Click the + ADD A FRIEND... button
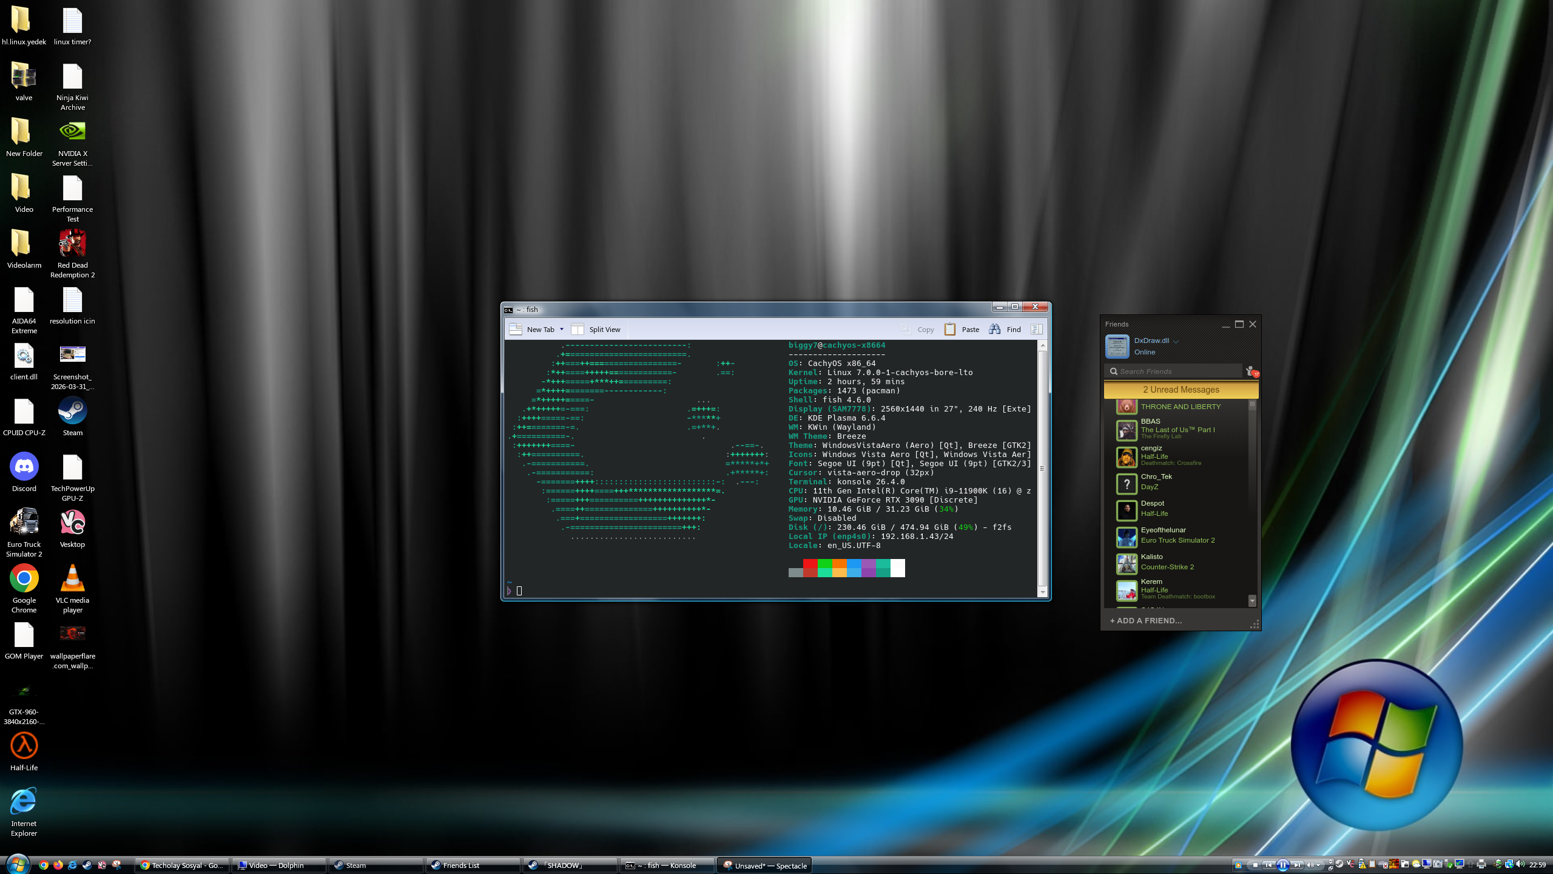The image size is (1553, 874). pos(1146,620)
